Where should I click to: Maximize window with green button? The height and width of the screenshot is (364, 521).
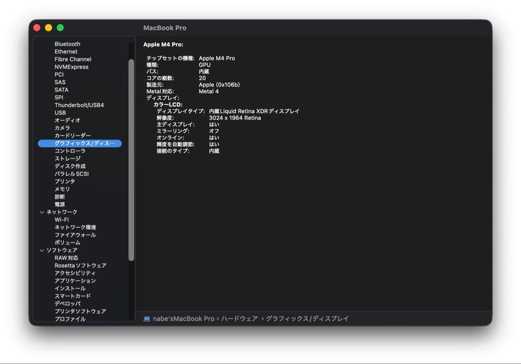(x=60, y=27)
